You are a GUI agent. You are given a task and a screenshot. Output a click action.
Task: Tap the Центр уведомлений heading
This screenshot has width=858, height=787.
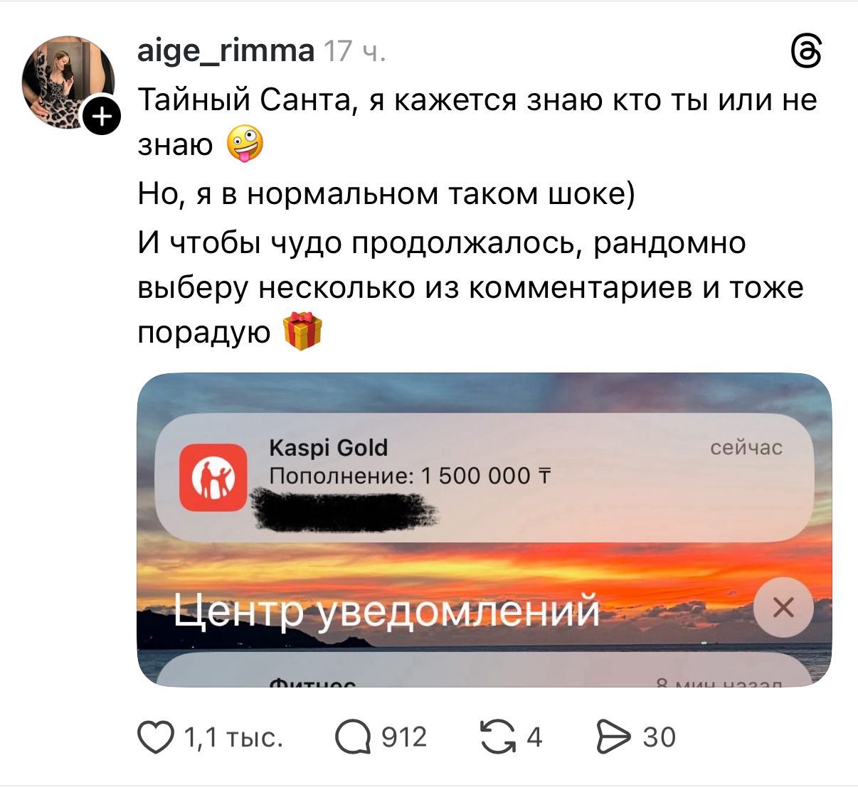(387, 609)
